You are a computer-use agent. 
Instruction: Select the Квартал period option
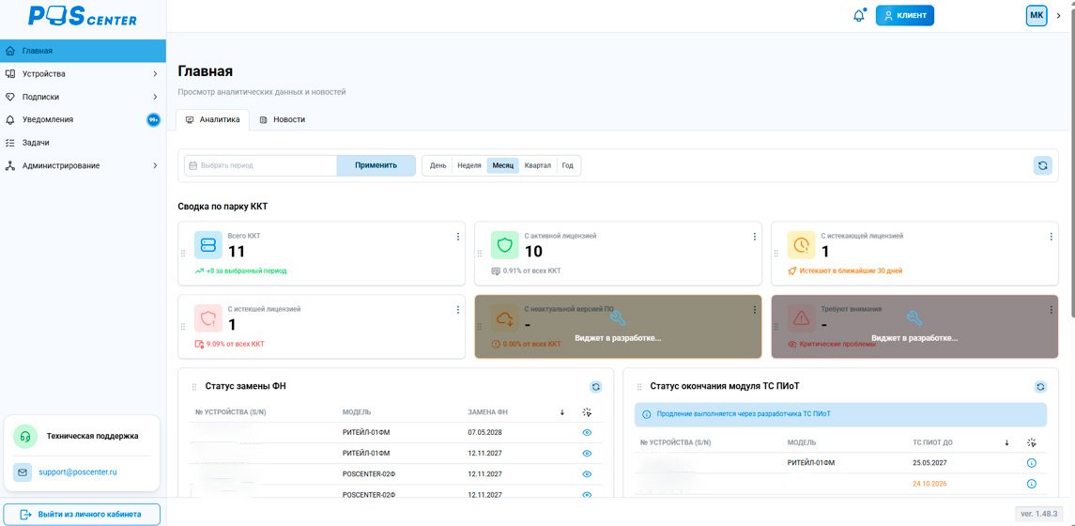[537, 165]
